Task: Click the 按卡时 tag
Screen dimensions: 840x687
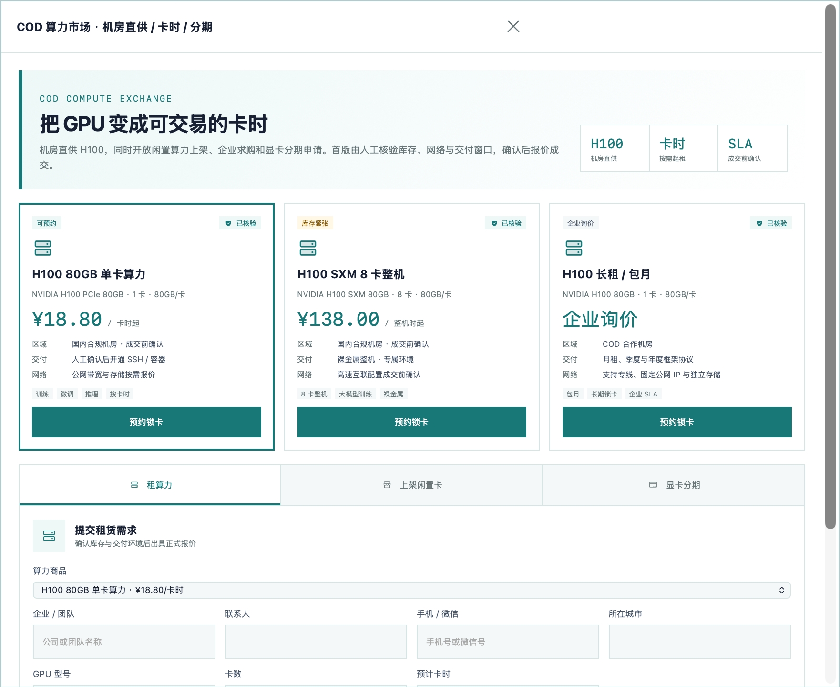Action: point(120,394)
